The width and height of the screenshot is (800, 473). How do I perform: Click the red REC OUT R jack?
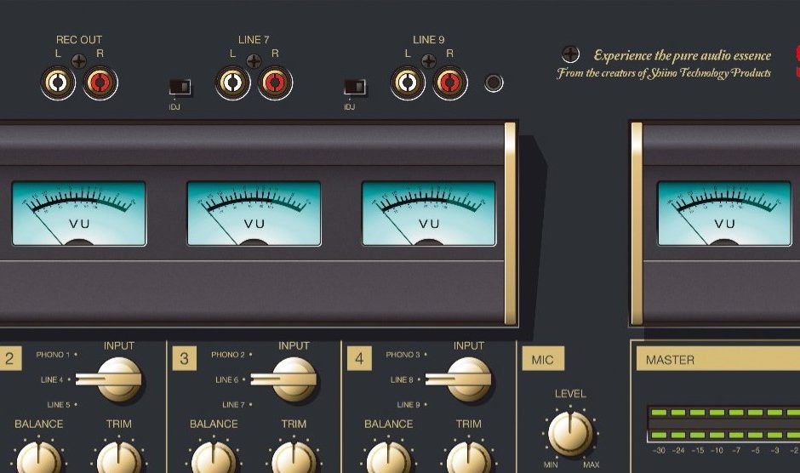100,83
